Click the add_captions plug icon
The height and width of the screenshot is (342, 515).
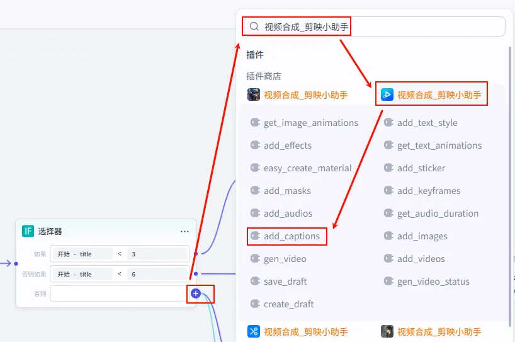point(255,236)
